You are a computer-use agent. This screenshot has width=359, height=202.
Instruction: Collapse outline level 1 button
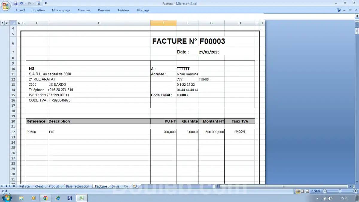pos(2,23)
